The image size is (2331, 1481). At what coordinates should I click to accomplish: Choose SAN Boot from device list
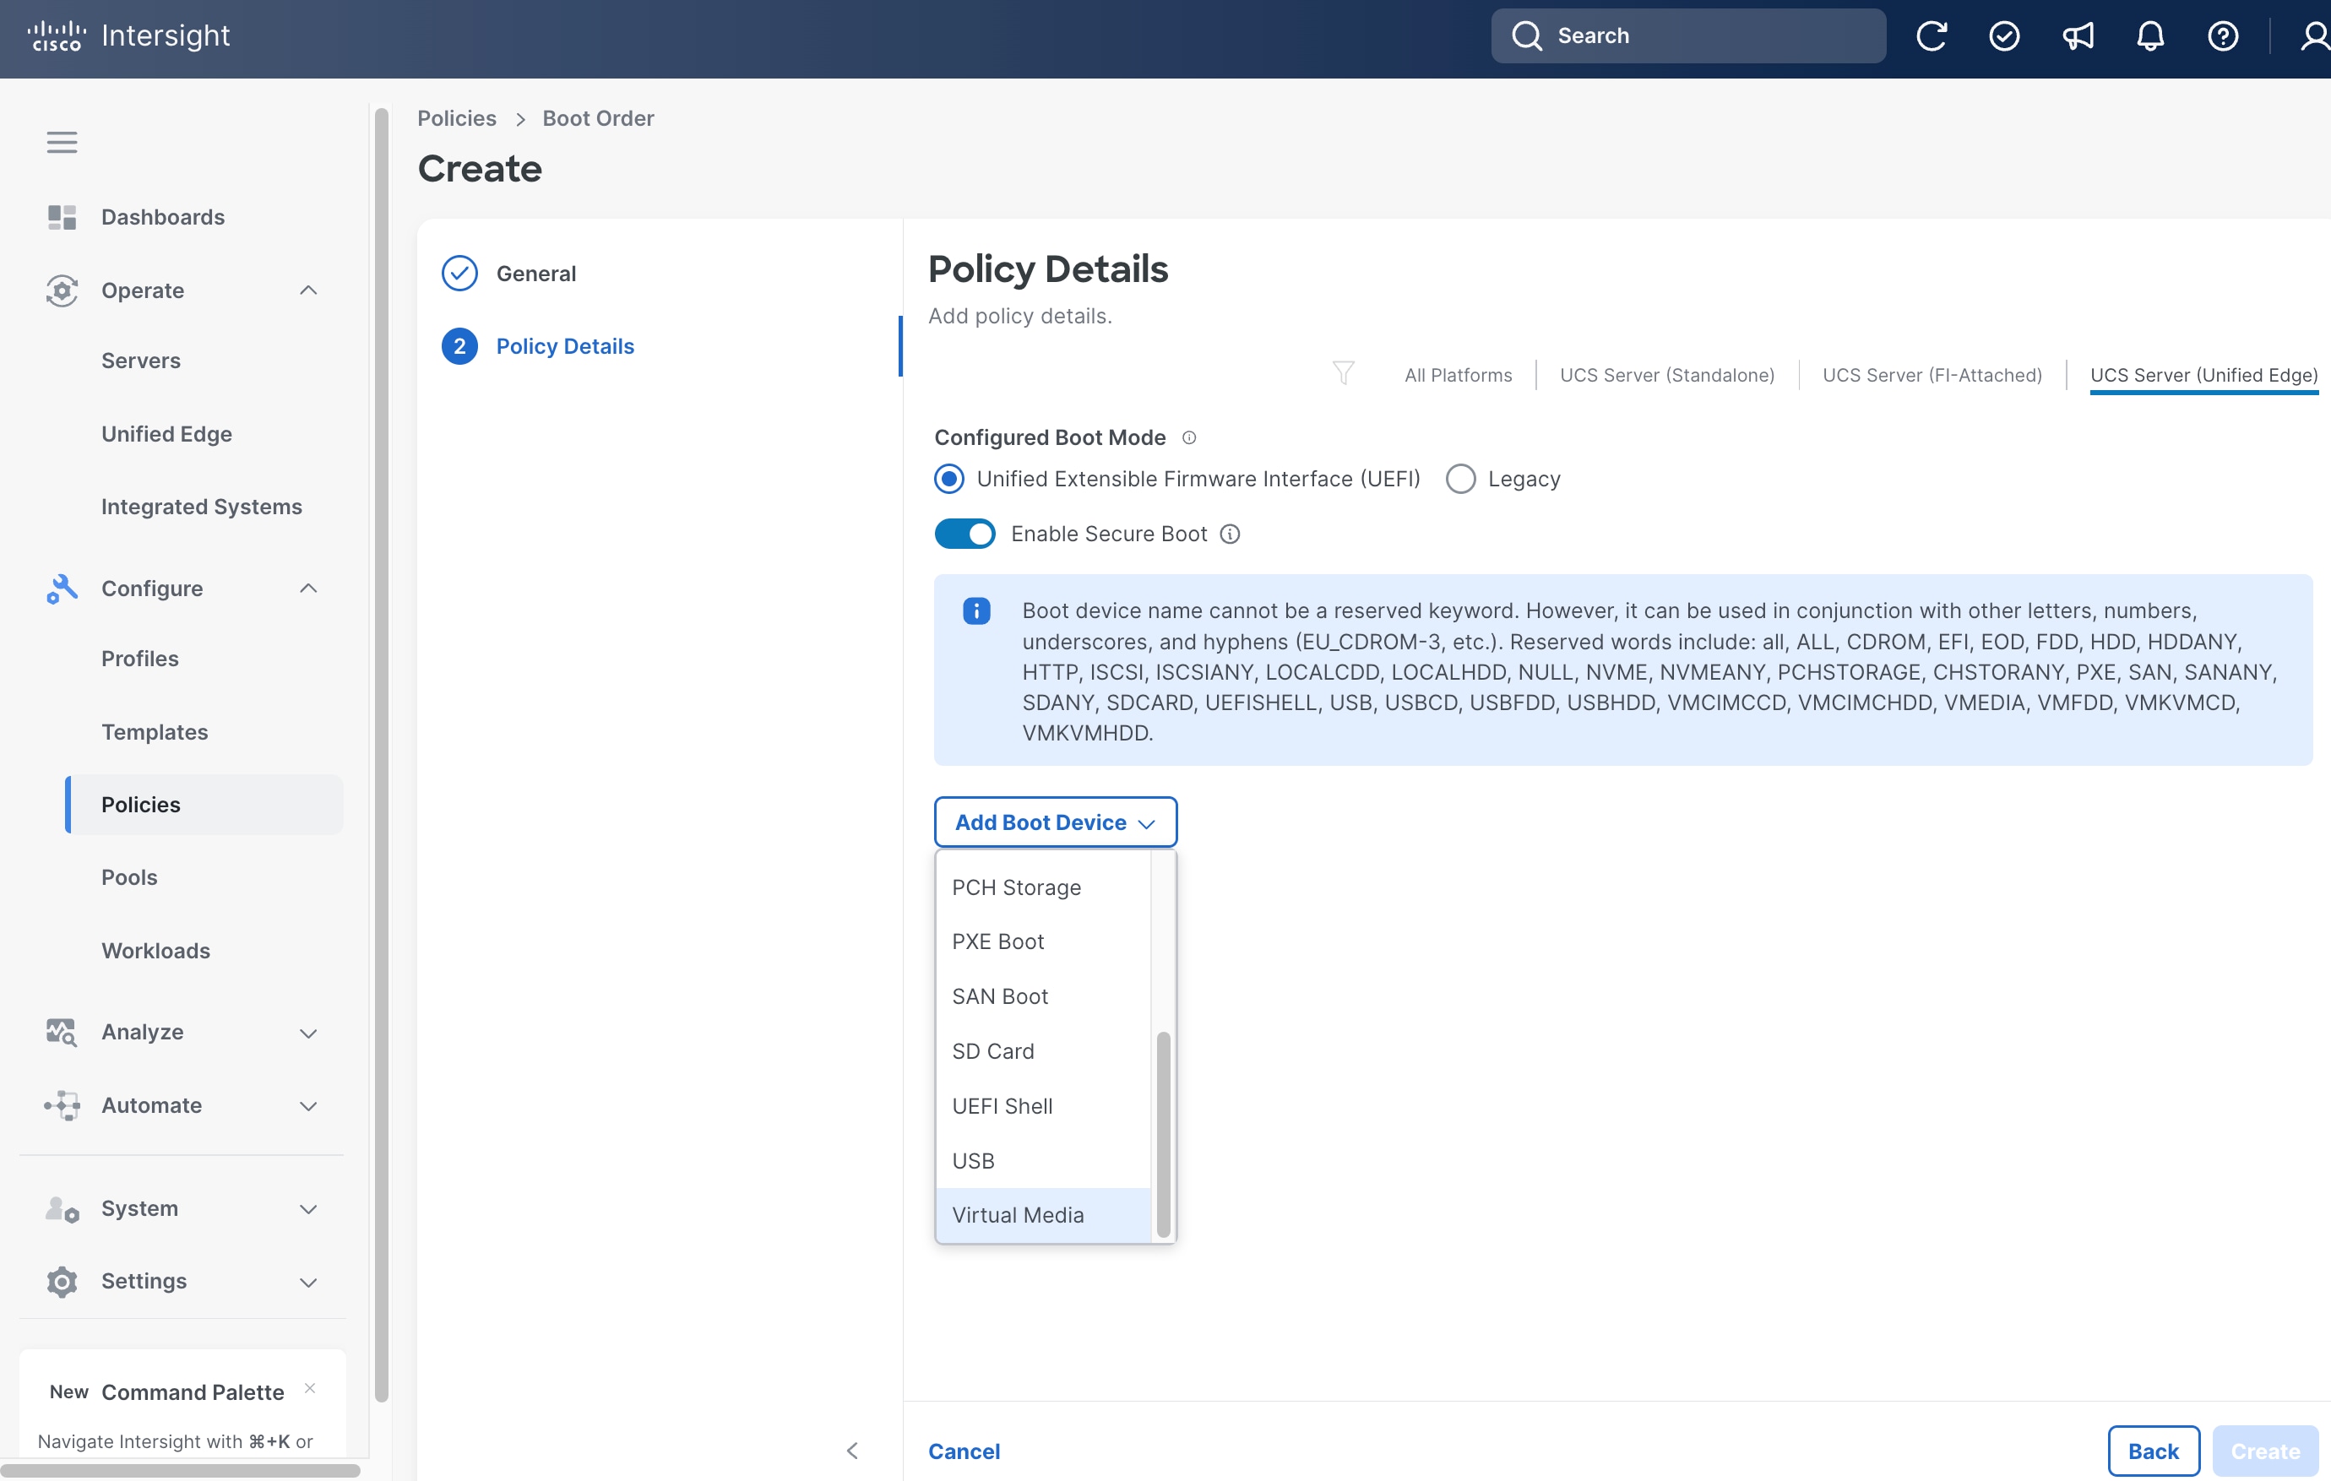coord(1042,997)
